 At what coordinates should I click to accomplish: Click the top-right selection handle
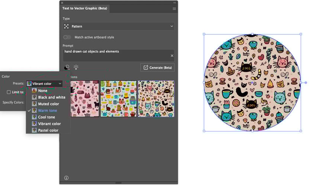301,34
